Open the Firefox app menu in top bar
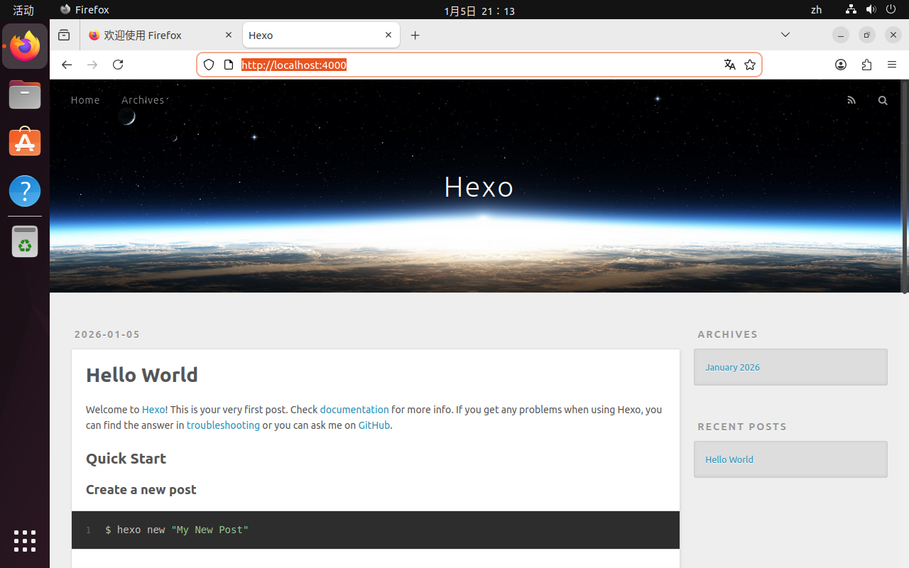 coord(85,10)
